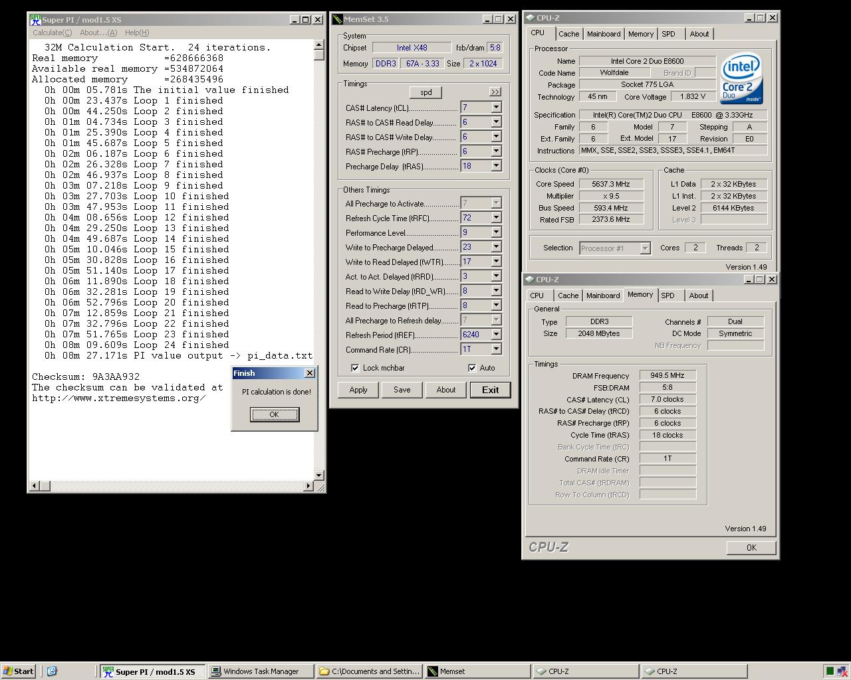
Task: Click the MemSet 3.5 title bar icon
Action: (337, 19)
